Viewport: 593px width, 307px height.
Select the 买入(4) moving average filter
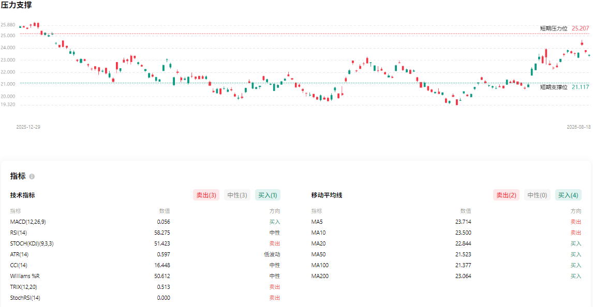coord(568,195)
